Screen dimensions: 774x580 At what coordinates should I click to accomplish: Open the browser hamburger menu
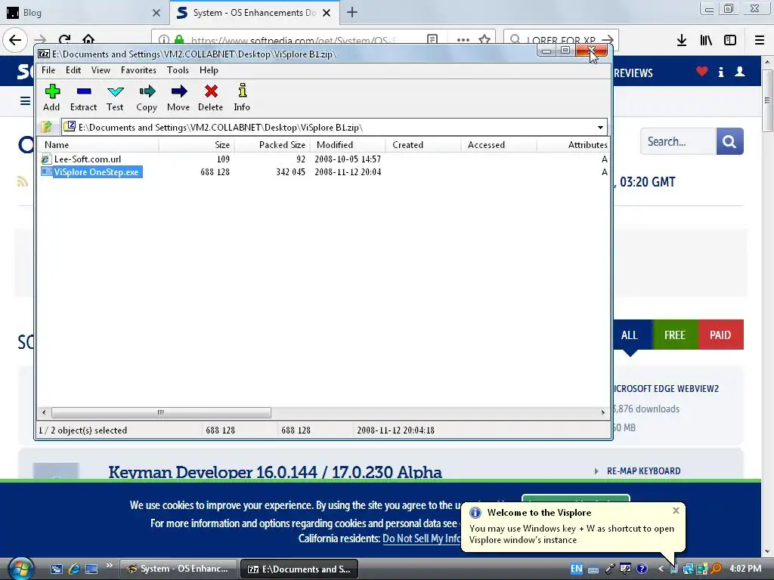[760, 40]
